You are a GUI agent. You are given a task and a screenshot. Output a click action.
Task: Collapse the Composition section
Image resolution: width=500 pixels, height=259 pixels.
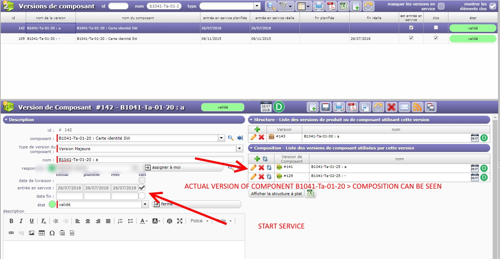point(369,148)
